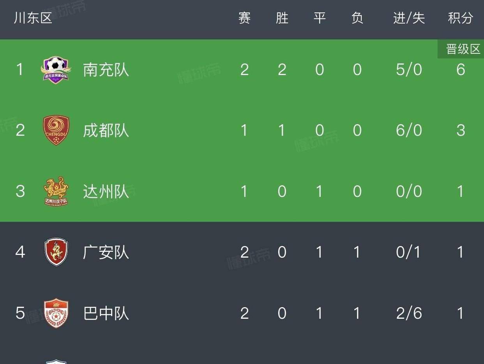
Task: Select Nanchong's 5/0 goal record
Action: coord(409,70)
